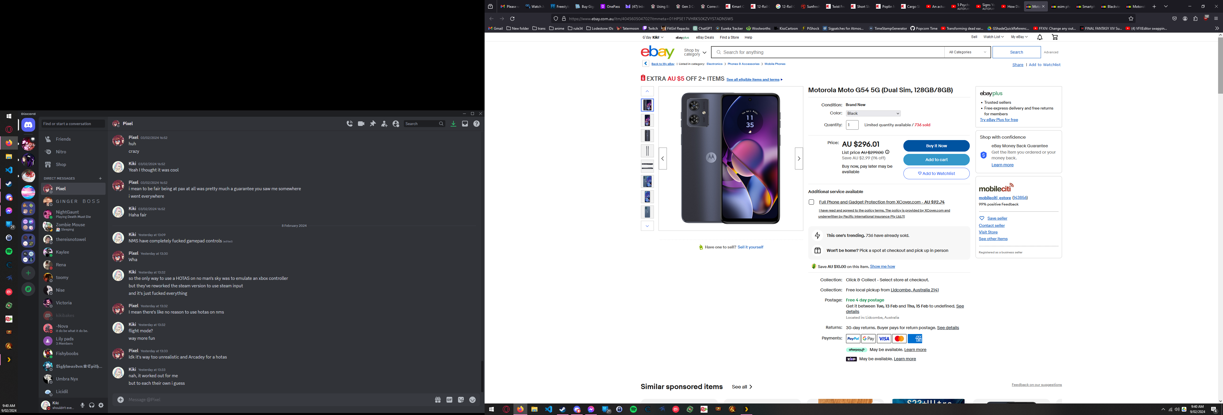Image resolution: width=1223 pixels, height=415 pixels.
Task: Click the Buy It Now button
Action: click(x=936, y=146)
